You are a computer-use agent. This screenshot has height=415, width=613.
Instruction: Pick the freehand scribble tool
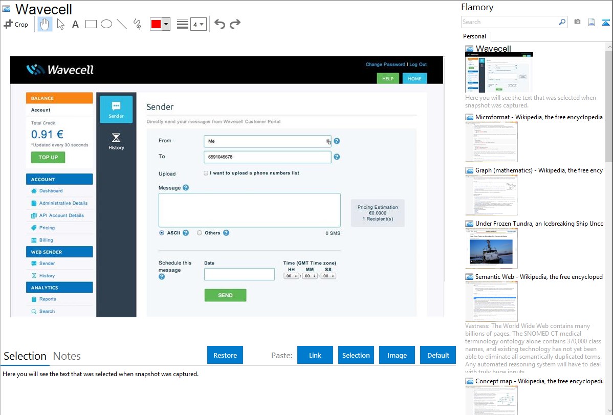pyautogui.click(x=137, y=24)
